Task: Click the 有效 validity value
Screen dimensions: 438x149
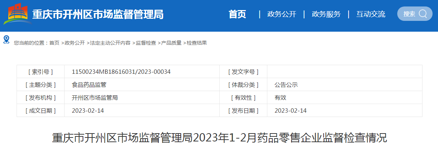Action: pyautogui.click(x=280, y=98)
